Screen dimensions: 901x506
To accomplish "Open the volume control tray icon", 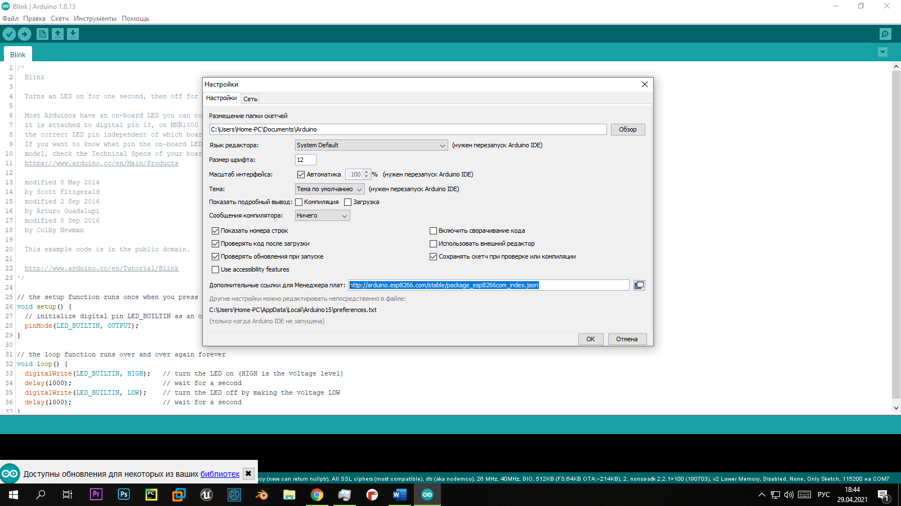I will pos(789,495).
